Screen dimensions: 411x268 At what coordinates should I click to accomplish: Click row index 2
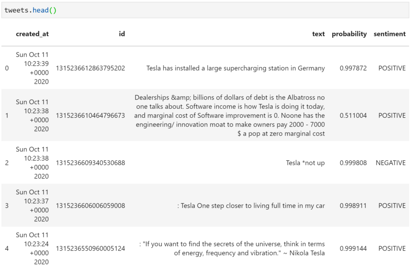(7, 163)
